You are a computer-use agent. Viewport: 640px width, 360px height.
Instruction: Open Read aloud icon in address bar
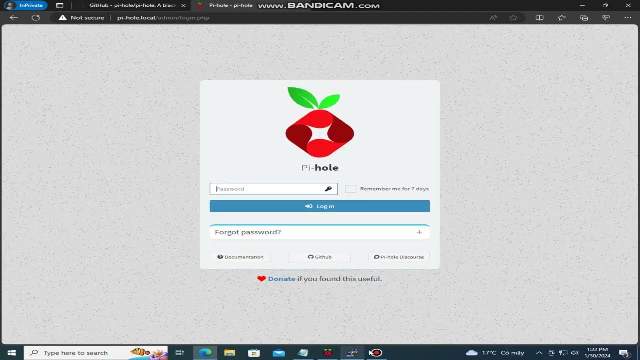pyautogui.click(x=493, y=18)
